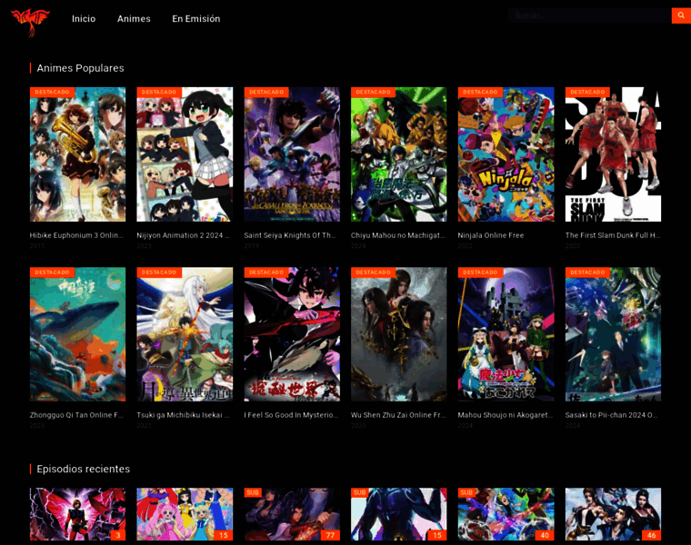The height and width of the screenshot is (545, 691).
Task: Click Chiyu Mahou no Machigatta title link
Action: tap(398, 235)
